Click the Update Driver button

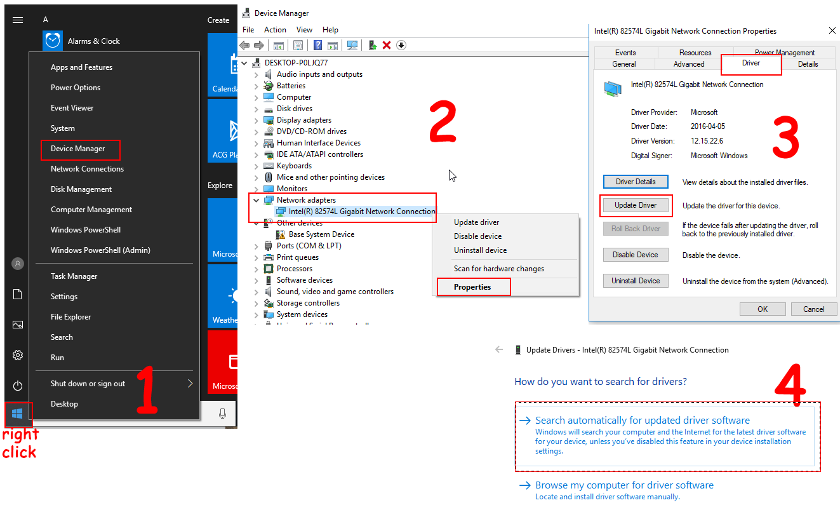(x=636, y=205)
